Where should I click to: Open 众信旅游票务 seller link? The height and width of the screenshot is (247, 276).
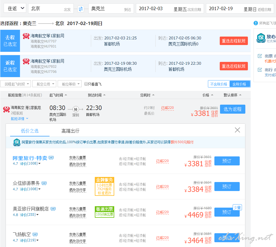click(x=26, y=183)
